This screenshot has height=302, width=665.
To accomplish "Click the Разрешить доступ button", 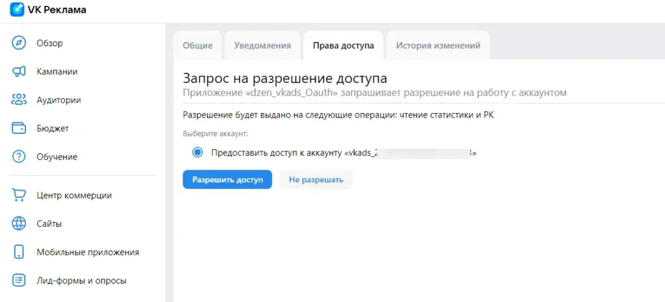I will (x=227, y=180).
